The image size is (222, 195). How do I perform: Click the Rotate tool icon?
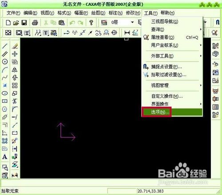(15, 78)
